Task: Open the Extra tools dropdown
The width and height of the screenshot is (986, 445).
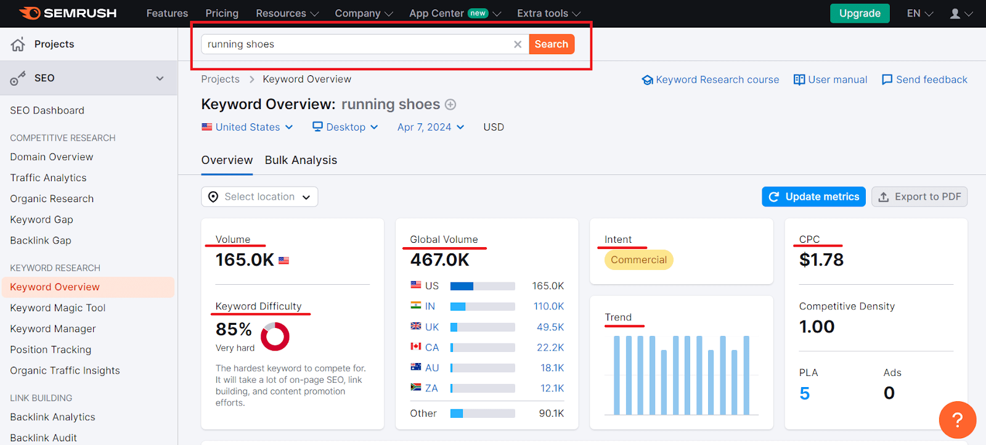Action: 548,14
